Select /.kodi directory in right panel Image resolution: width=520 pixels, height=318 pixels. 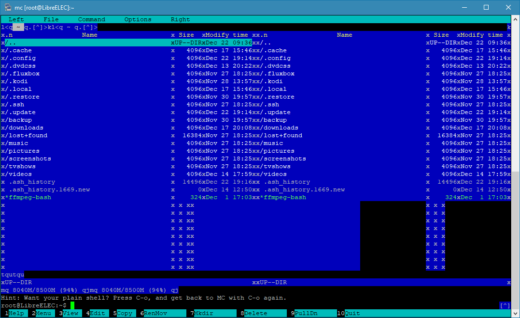point(273,81)
